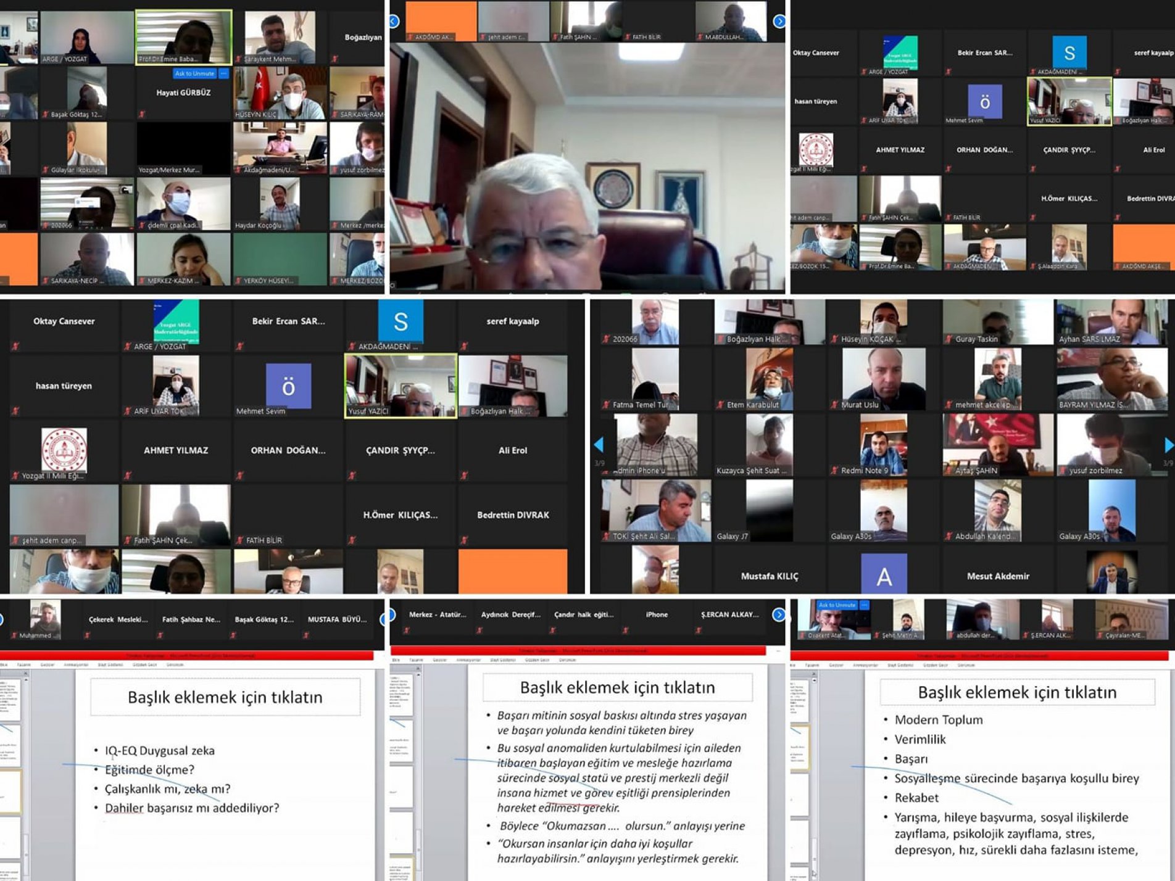Click muted microphone icon on Guray Taskin tile
1175x881 pixels.
click(949, 339)
